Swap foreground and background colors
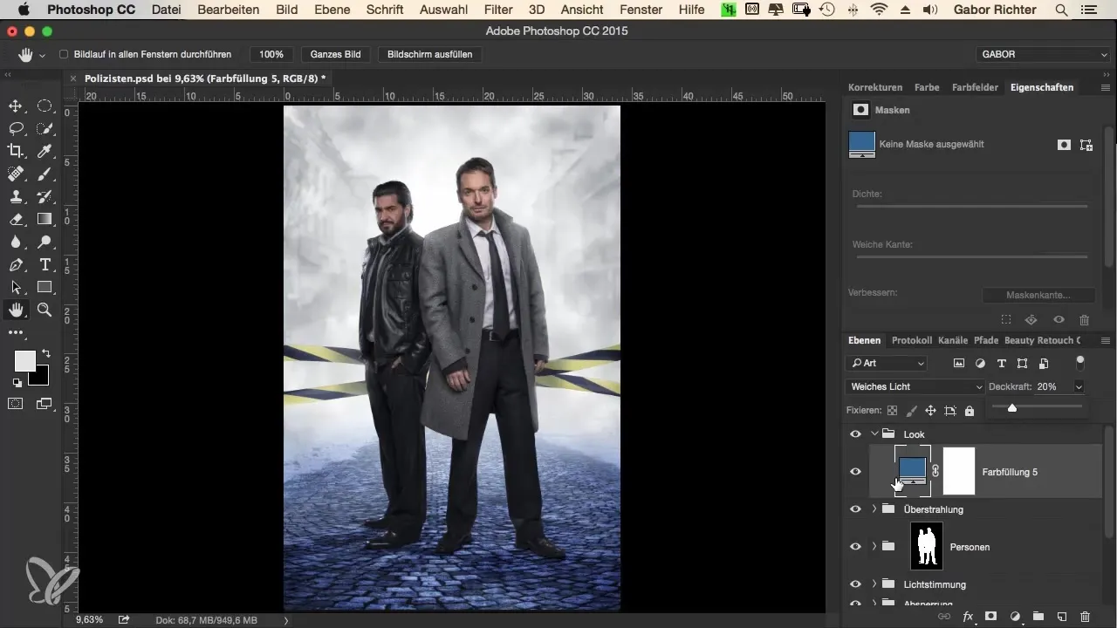This screenshot has width=1117, height=628. (x=45, y=354)
